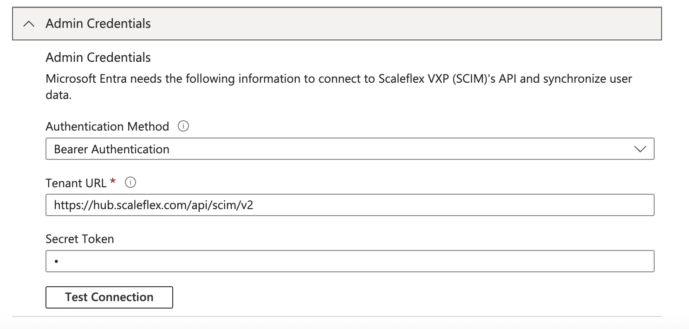Image resolution: width=689 pixels, height=329 pixels.
Task: Click the Authentication Method label
Action: (x=107, y=126)
